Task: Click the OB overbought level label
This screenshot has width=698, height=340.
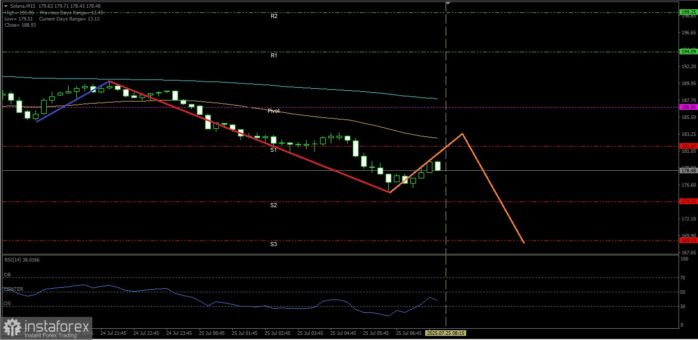Action: (7, 275)
